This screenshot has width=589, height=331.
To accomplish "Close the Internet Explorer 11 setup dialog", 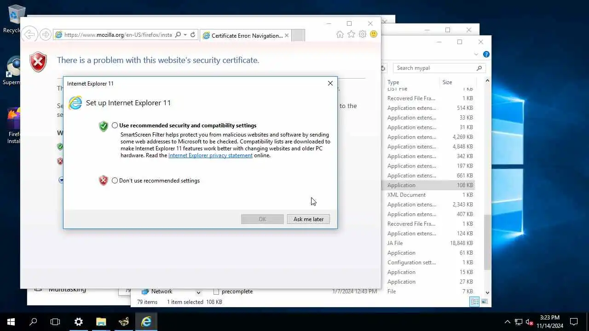I will [x=330, y=83].
